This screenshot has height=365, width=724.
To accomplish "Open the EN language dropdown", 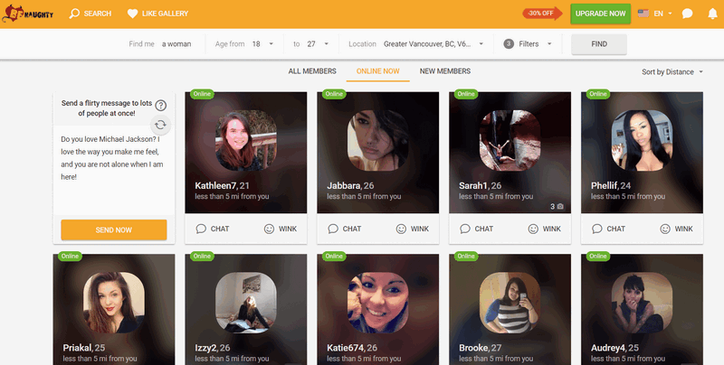I will point(662,14).
